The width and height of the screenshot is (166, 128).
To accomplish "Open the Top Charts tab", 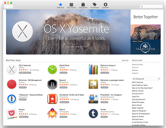I will tap(71, 6).
